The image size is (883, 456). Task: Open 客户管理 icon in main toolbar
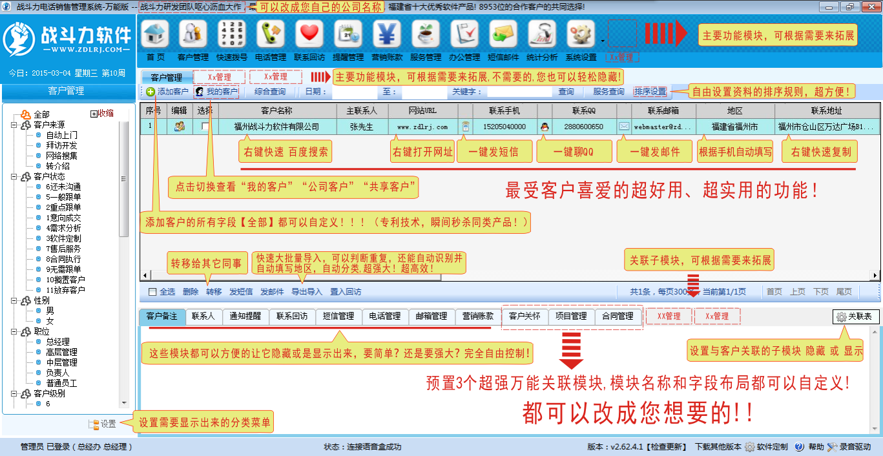(193, 34)
